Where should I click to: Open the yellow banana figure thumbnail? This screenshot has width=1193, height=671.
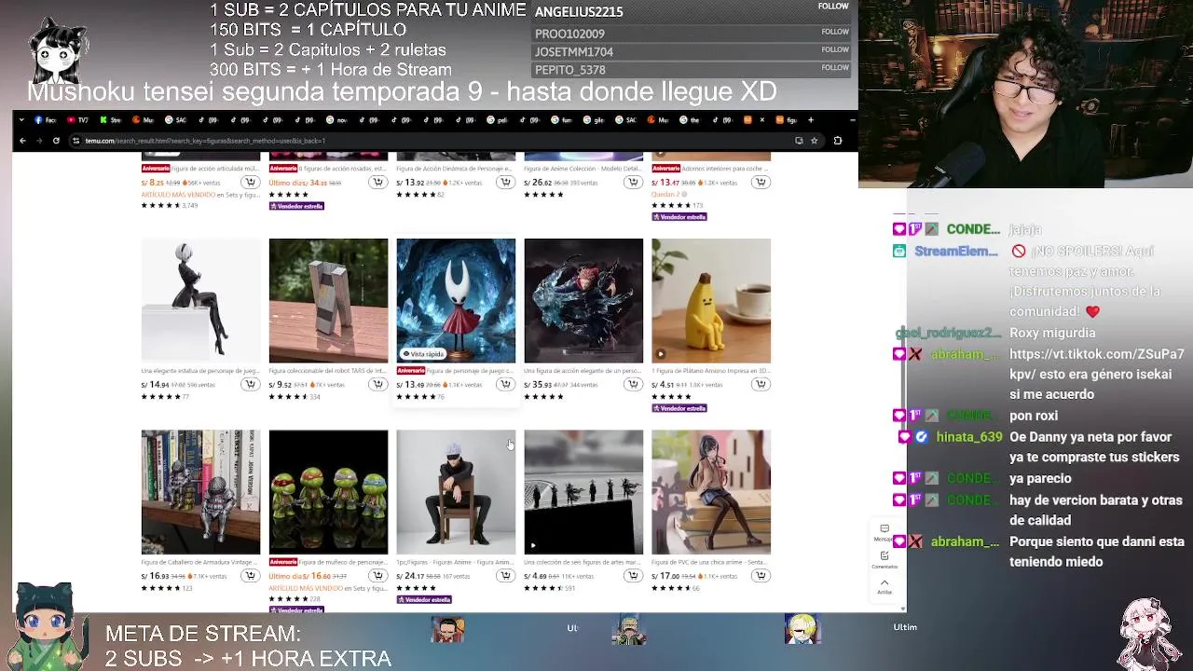tap(711, 300)
